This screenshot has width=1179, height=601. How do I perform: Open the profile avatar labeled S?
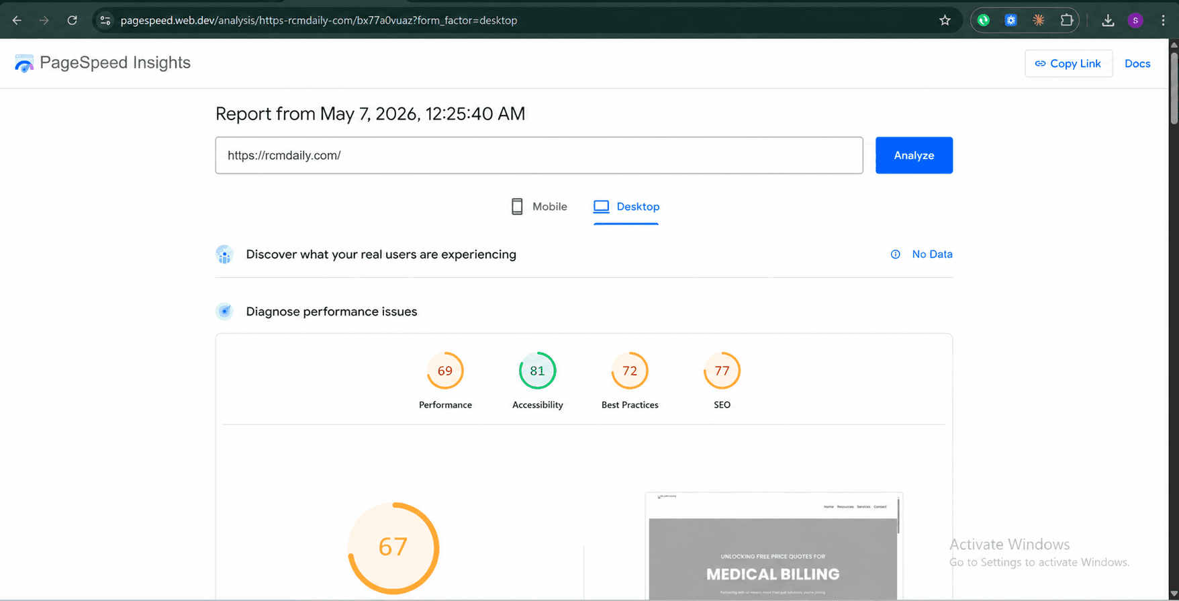pyautogui.click(x=1135, y=20)
